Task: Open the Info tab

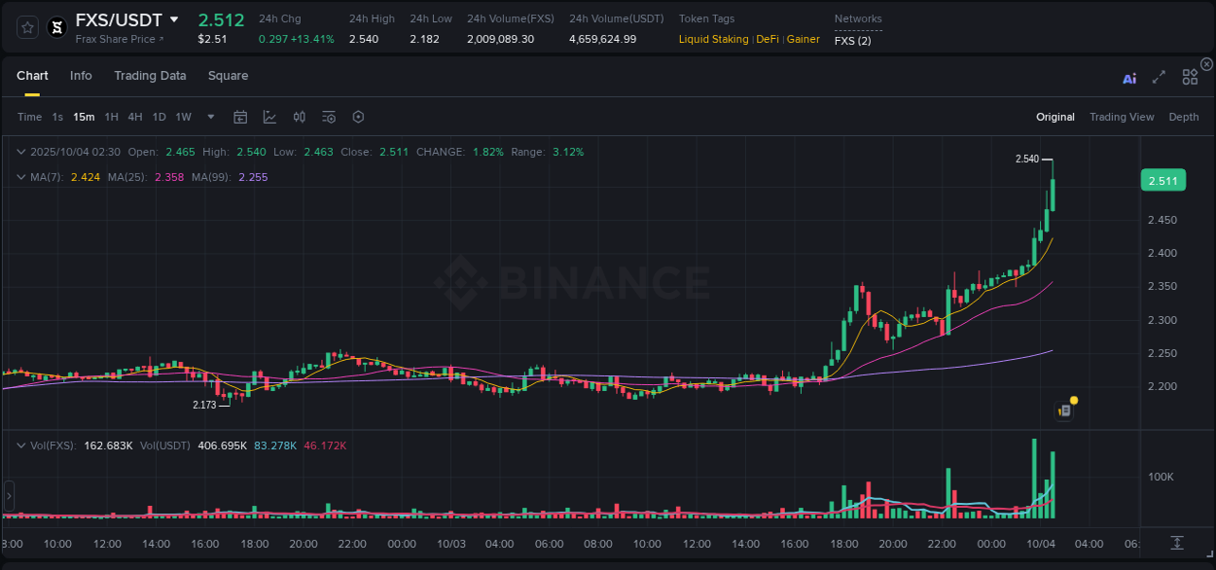Action: (81, 76)
